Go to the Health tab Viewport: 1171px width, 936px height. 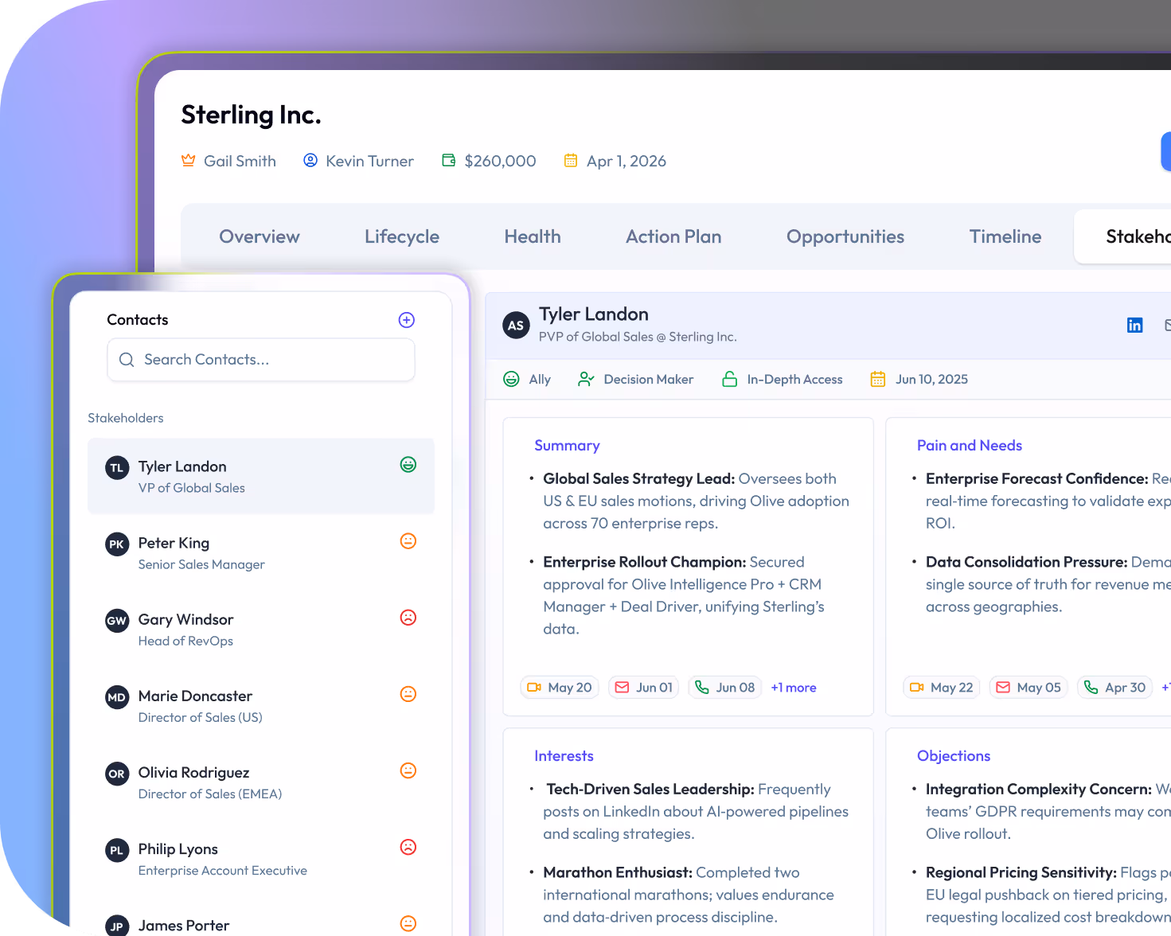(533, 236)
